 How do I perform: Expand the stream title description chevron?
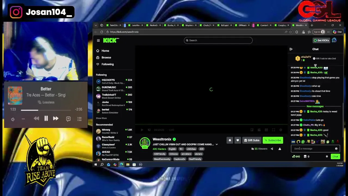pos(217,144)
